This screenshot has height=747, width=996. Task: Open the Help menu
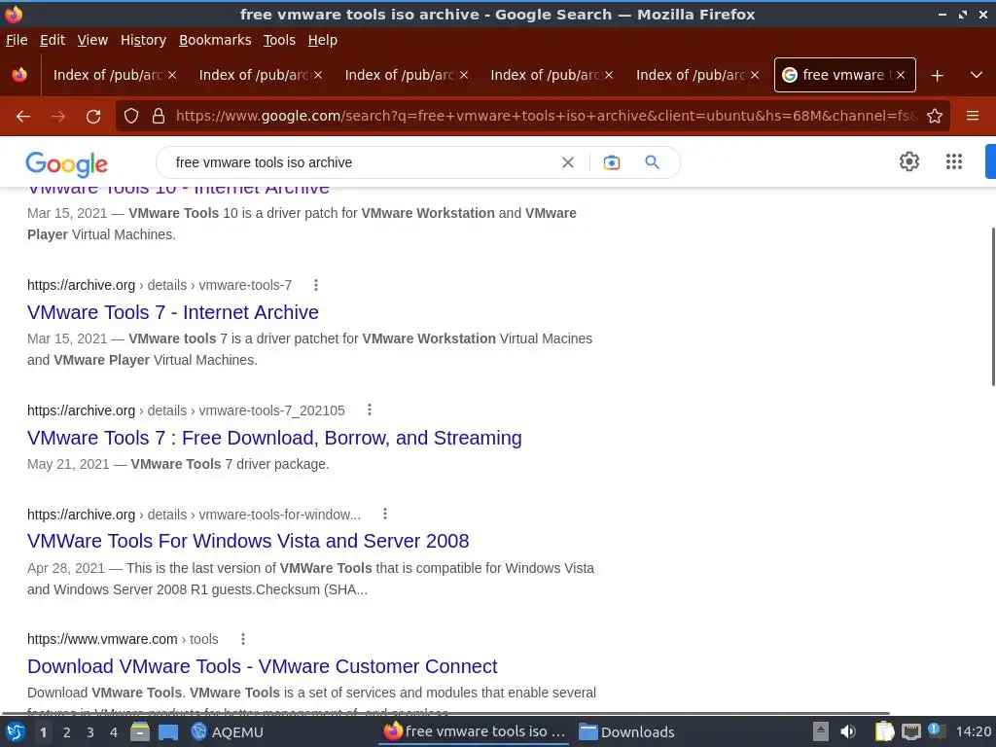[x=323, y=40]
